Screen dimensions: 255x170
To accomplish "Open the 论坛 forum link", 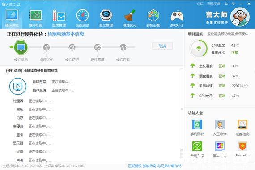I will tap(200, 4).
